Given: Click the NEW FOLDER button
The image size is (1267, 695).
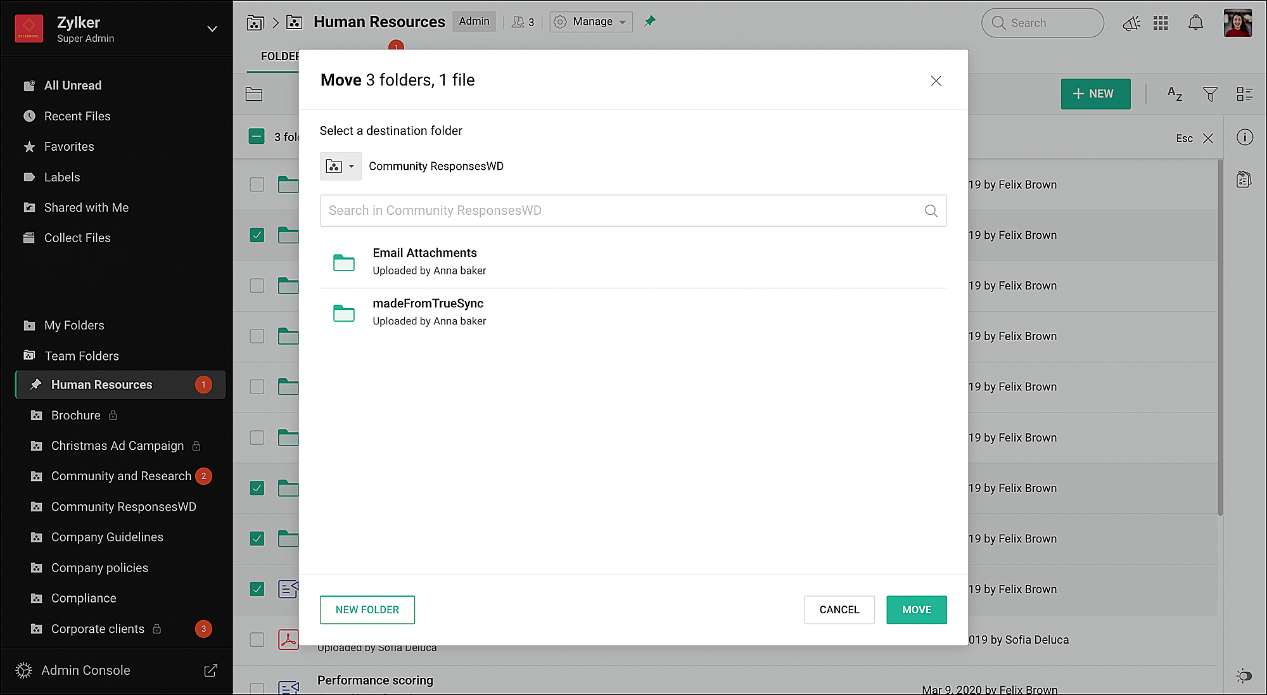Looking at the screenshot, I should click(x=367, y=609).
